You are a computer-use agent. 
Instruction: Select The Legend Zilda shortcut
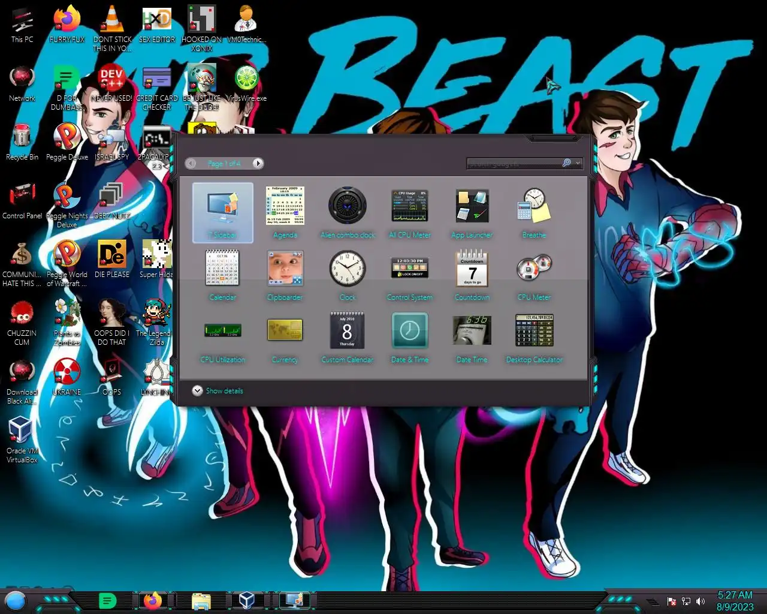[x=154, y=323]
